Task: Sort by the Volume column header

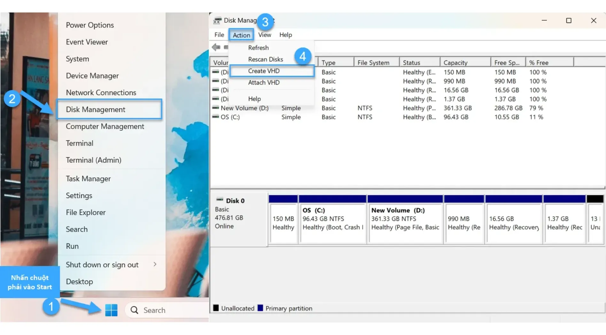Action: [221, 62]
